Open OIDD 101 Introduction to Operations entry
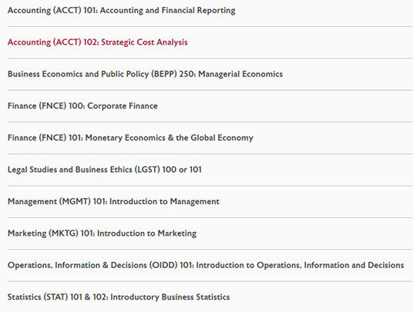413x312 pixels. tap(206, 266)
